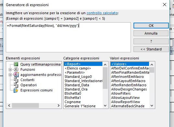Image resolution: width=174 pixels, height=127 pixels.
Task: Select AllowDesignChanges value
Action: 130,89
